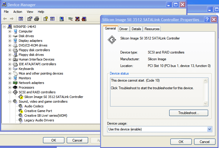The image size is (219, 148).
Task: Click the Legacy Audio Drivers speaker icon
Action: click(x=21, y=120)
